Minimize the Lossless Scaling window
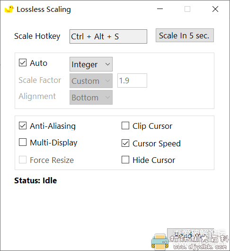Viewport: 230px width, 251px height. pos(160,9)
